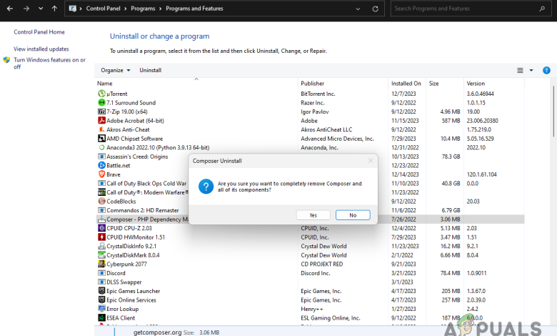Select the 7-Zip 19.00 icon
557x336 pixels.
[101, 112]
